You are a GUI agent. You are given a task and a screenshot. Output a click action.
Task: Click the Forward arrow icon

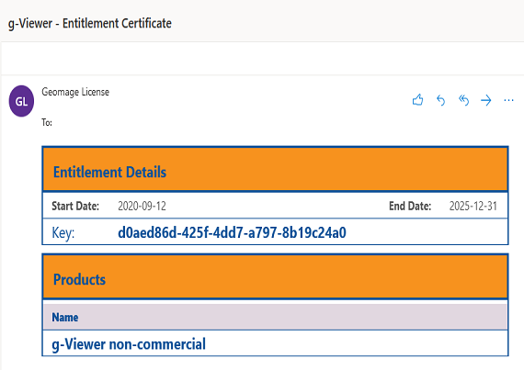pyautogui.click(x=486, y=100)
